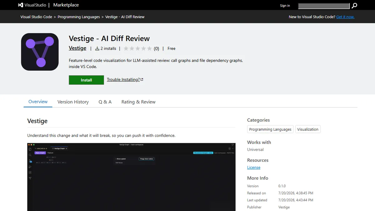Click the Publisher value 'Vestige' in More Info
The width and height of the screenshot is (375, 211).
coord(284,207)
